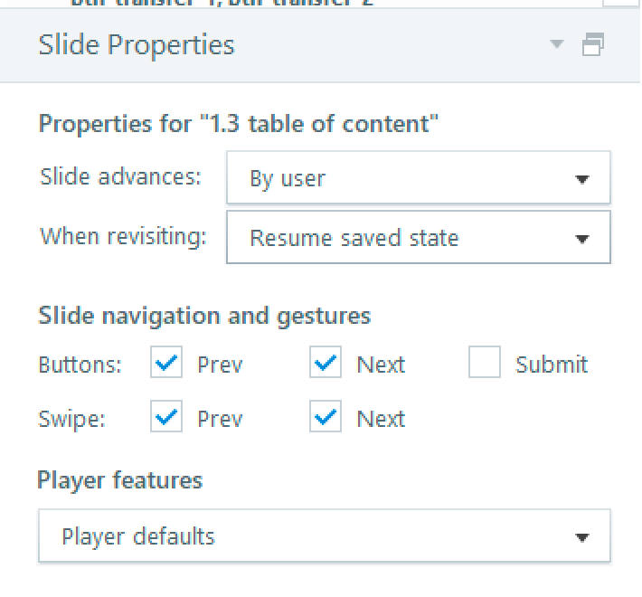The width and height of the screenshot is (642, 597).
Task: Disable the Swipe Next checkbox
Action: pos(326,418)
